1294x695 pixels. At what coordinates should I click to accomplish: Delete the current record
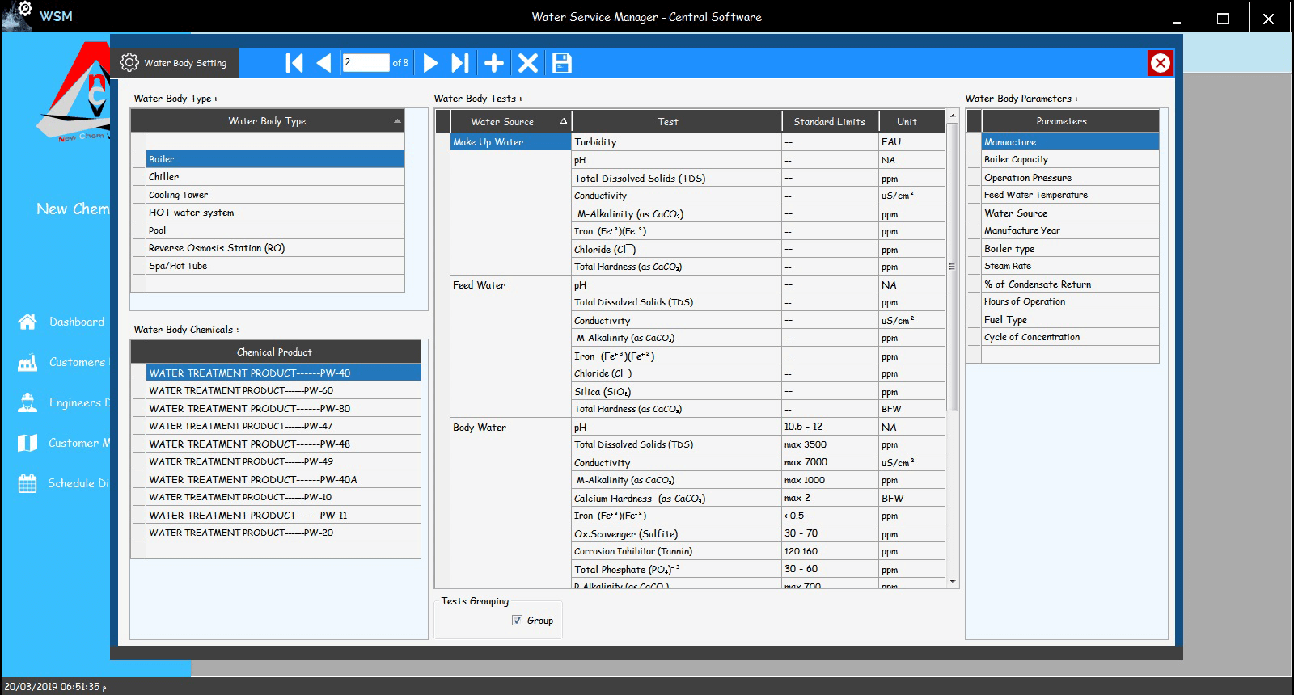(528, 63)
